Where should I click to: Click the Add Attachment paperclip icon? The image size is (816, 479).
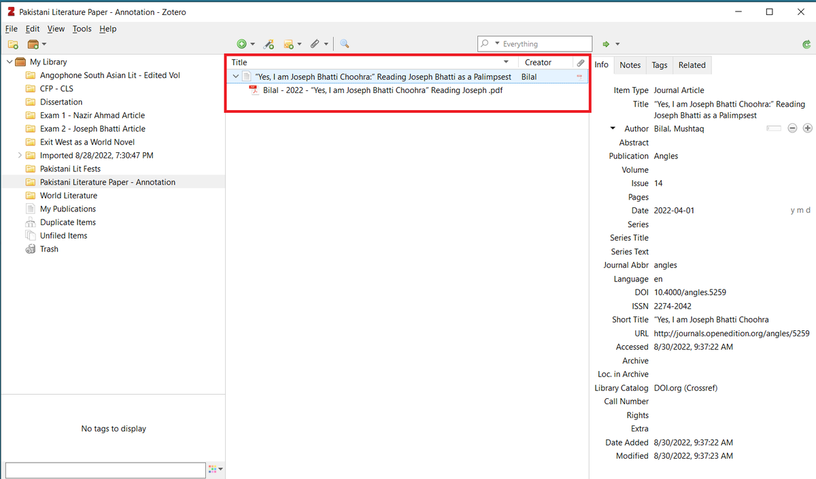(315, 44)
